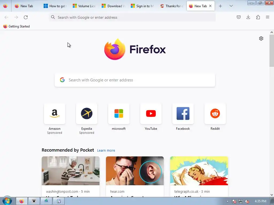The height and width of the screenshot is (205, 274).
Task: Go back with the back arrow
Action: 6,17
